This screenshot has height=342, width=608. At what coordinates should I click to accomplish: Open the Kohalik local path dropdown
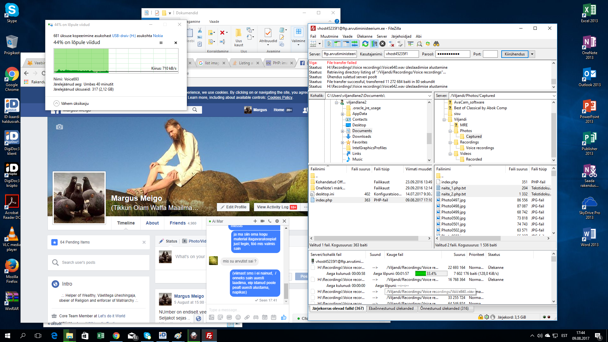click(x=429, y=96)
